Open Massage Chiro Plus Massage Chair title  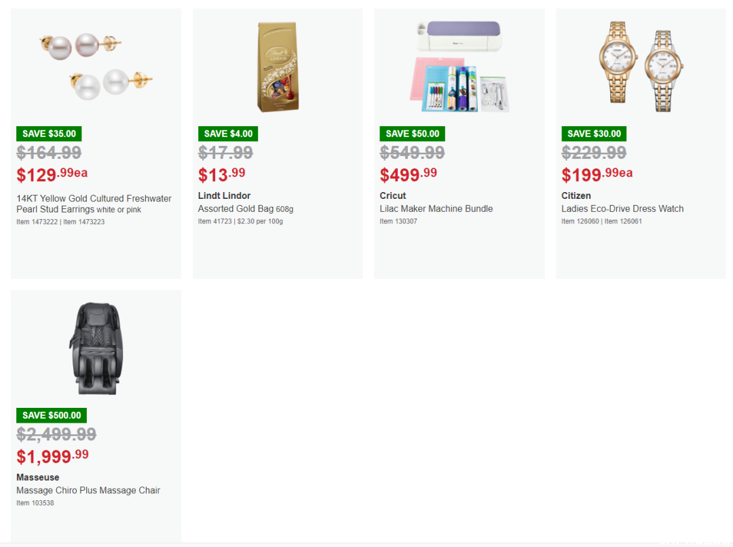pyautogui.click(x=88, y=490)
